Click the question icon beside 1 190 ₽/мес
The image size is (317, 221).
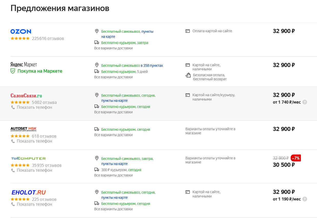point(304,199)
